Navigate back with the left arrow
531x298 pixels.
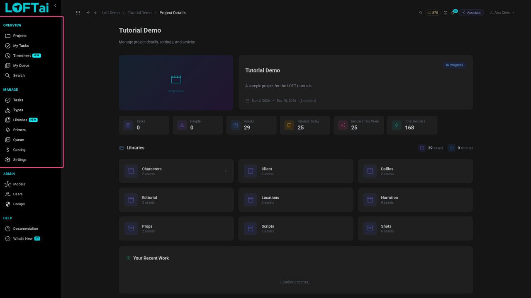click(88, 13)
